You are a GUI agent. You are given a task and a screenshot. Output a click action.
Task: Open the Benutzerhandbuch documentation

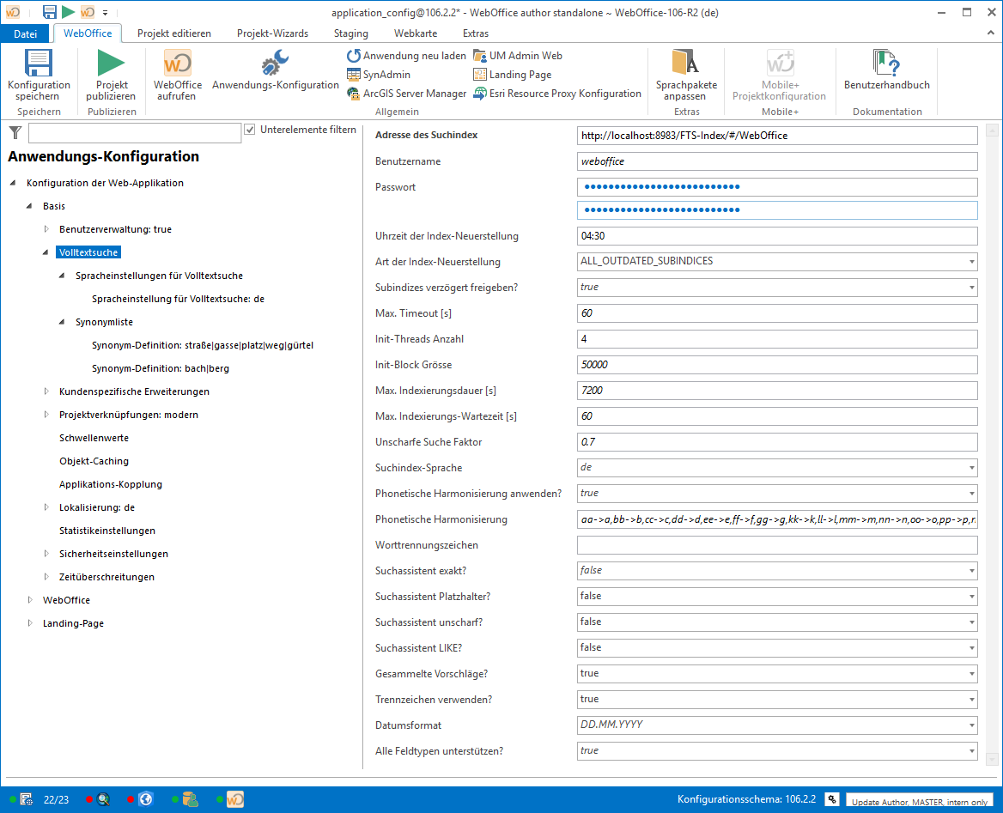click(x=886, y=64)
